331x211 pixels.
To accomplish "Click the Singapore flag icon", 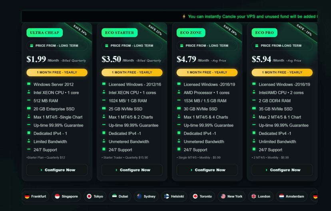I will point(57,197).
